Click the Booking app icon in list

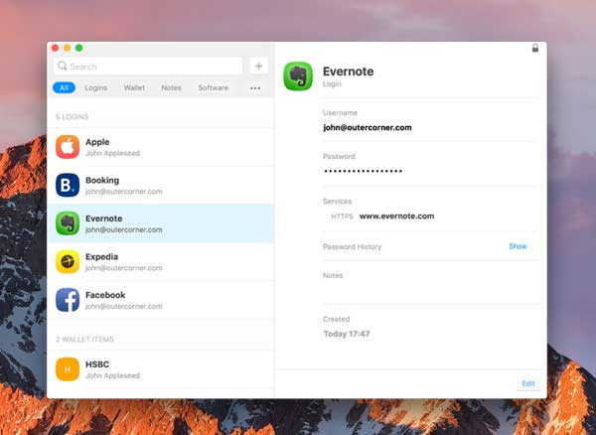click(x=68, y=185)
